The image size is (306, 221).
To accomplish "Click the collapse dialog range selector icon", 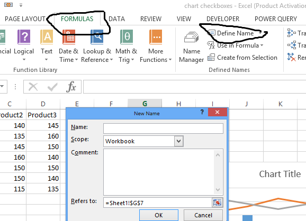I will tap(217, 202).
